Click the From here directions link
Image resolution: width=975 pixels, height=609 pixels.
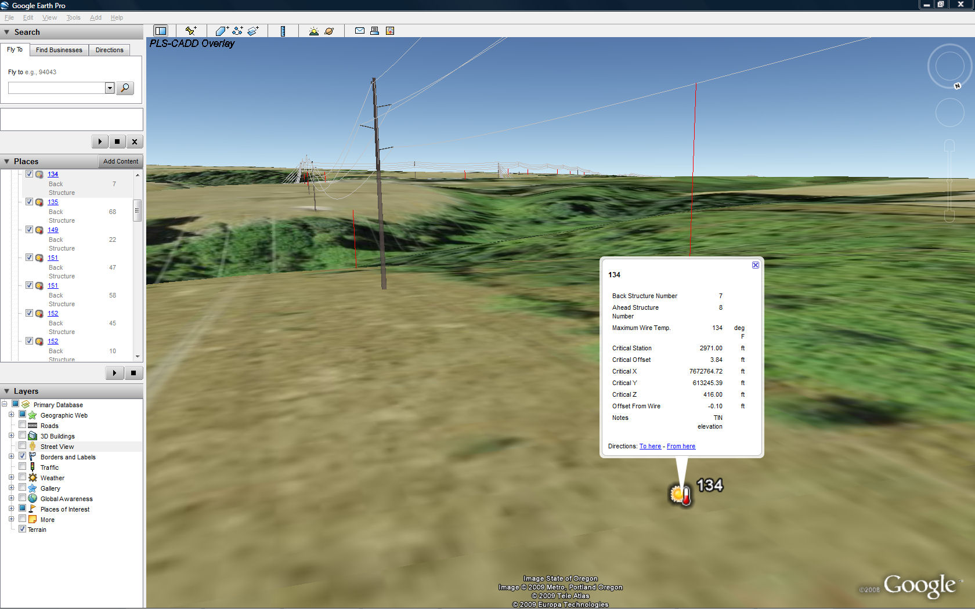click(681, 446)
